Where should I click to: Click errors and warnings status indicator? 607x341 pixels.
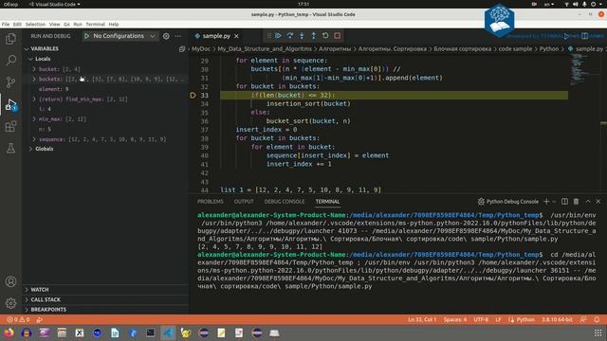pos(18,320)
